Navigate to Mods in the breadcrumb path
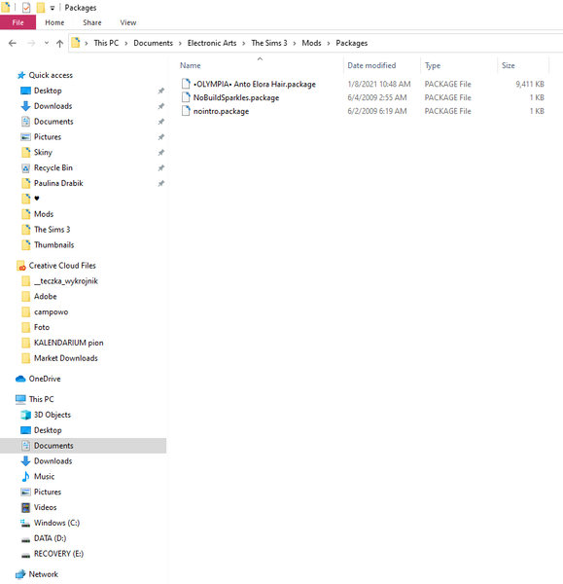 point(311,43)
